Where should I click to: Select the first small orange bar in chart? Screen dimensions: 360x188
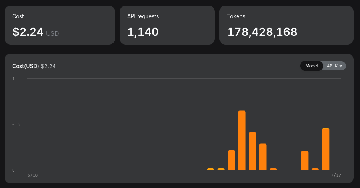click(x=211, y=169)
